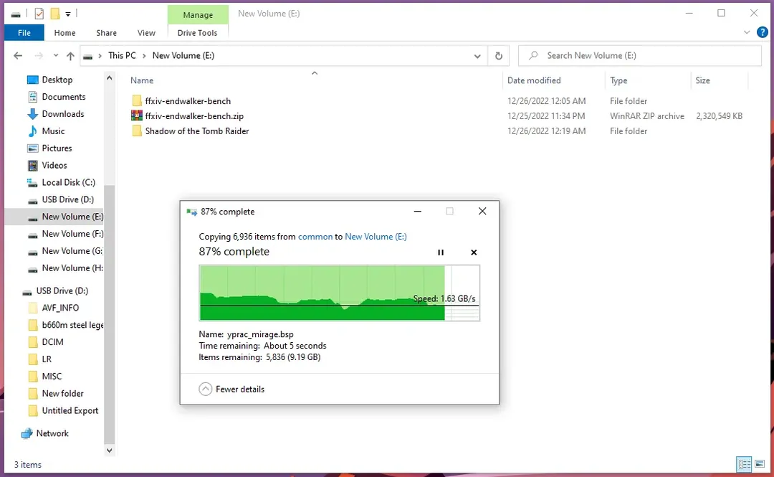Refresh the New Volume (E:) folder view
This screenshot has height=477, width=774.
coord(499,56)
